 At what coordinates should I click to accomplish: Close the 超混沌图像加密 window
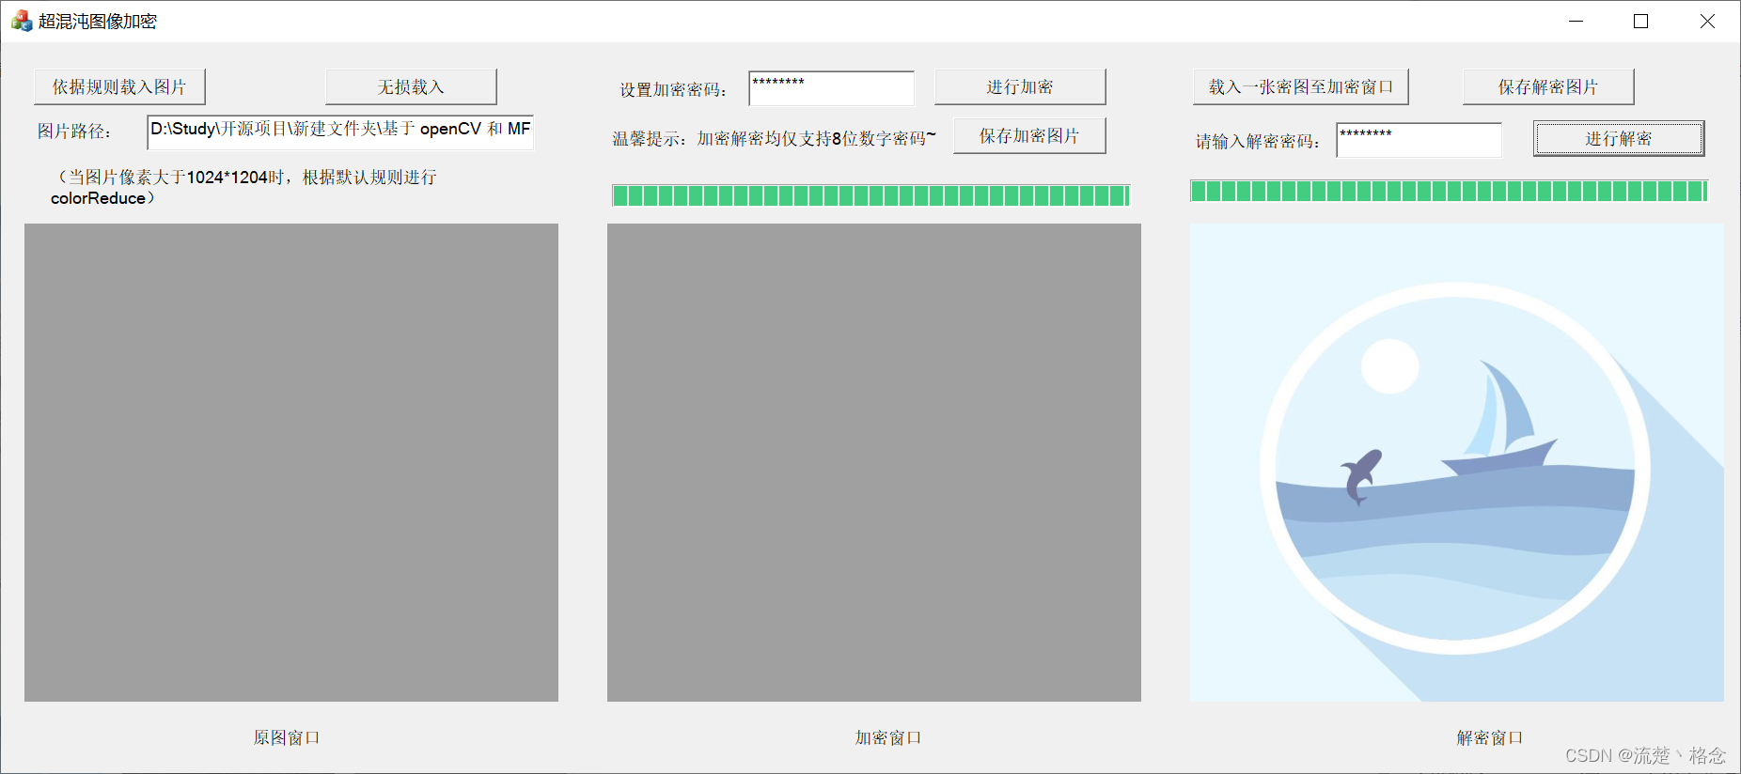[x=1707, y=21]
